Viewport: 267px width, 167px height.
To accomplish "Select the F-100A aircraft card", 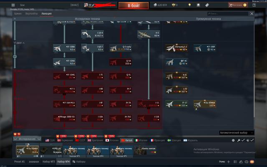I will point(64,48).
